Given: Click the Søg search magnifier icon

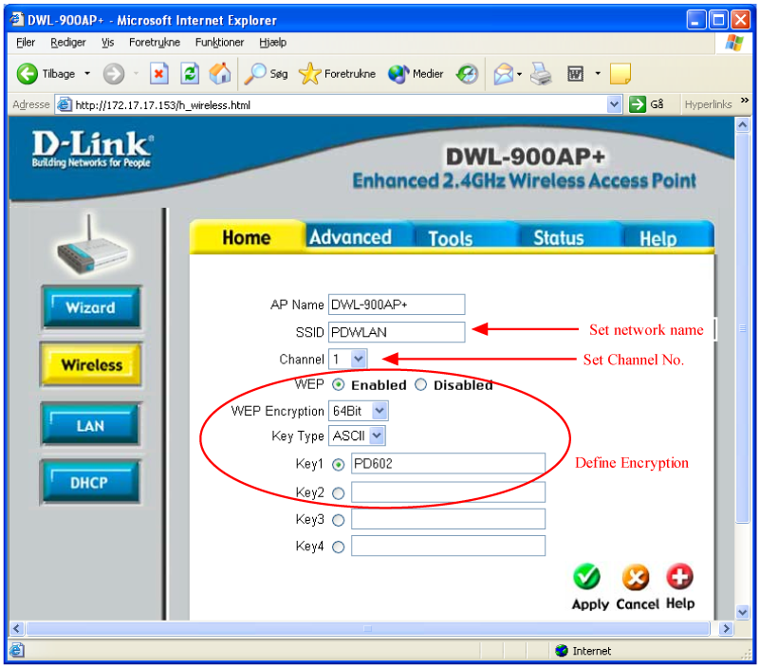Looking at the screenshot, I should tap(255, 74).
